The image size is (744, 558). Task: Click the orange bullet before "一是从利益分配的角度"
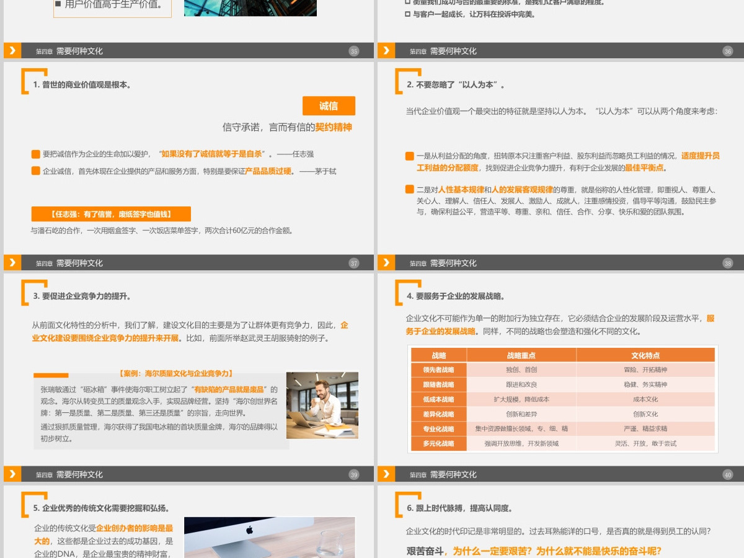click(409, 156)
